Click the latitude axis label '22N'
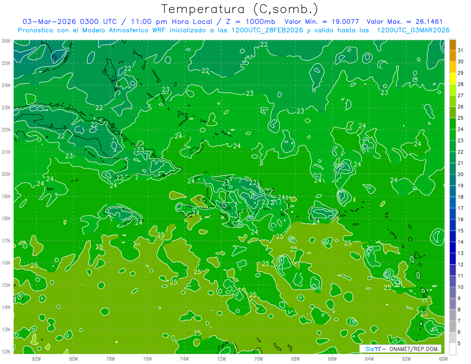Screen dimensions: 471x364 coord(6,130)
